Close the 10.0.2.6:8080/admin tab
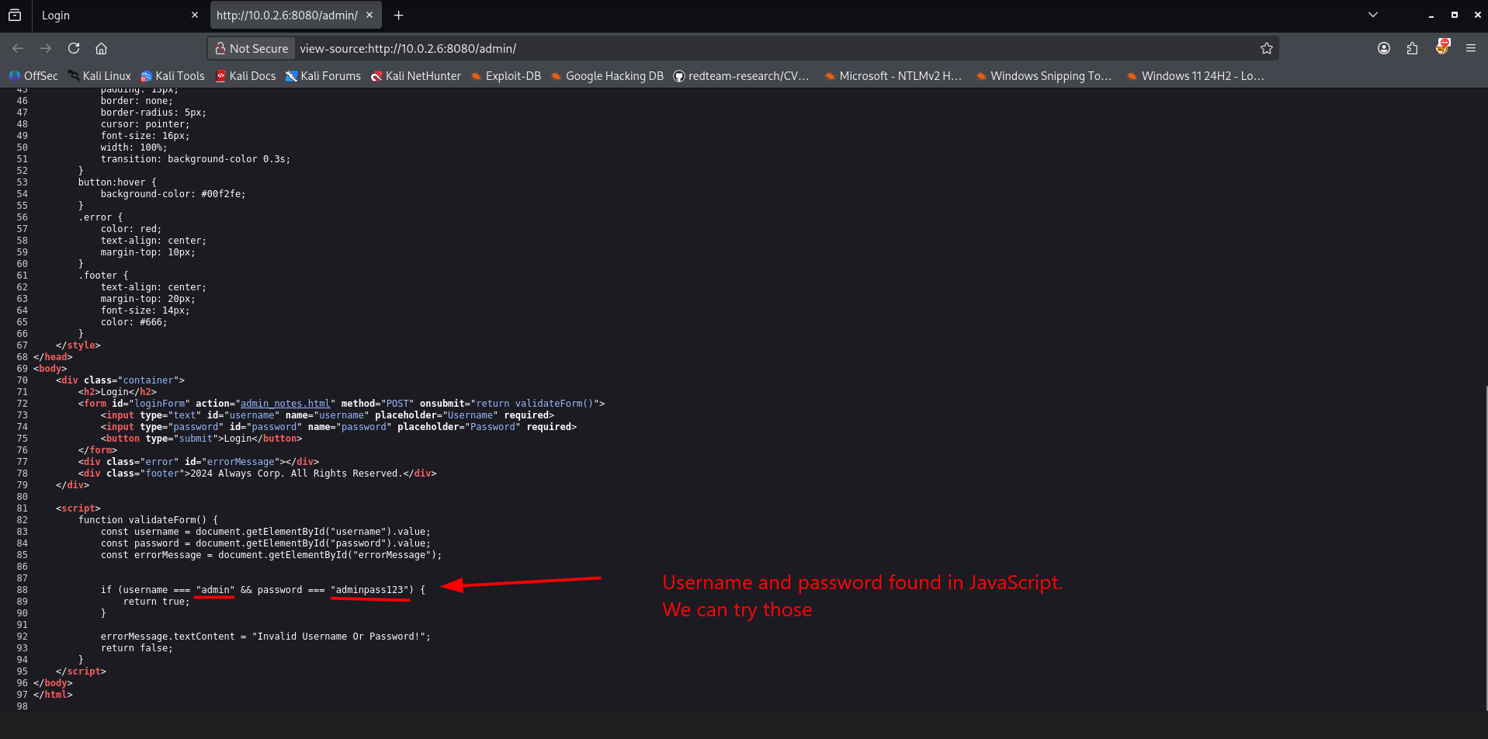The height and width of the screenshot is (739, 1488). pyautogui.click(x=369, y=15)
